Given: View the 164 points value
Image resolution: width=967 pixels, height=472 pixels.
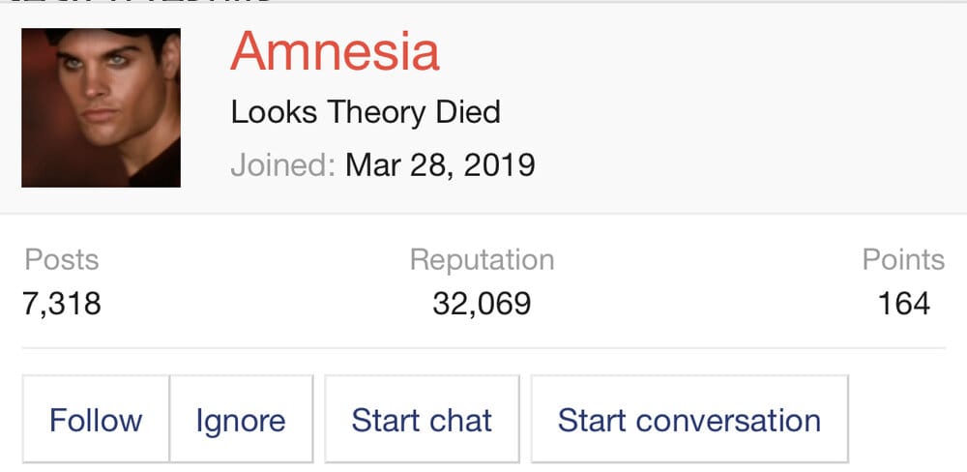Looking at the screenshot, I should tap(903, 304).
